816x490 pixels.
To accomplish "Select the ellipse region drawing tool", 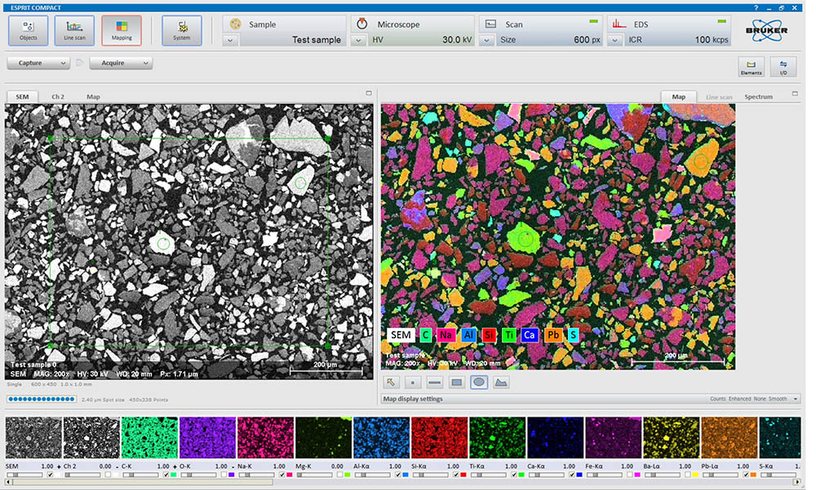I will [479, 382].
